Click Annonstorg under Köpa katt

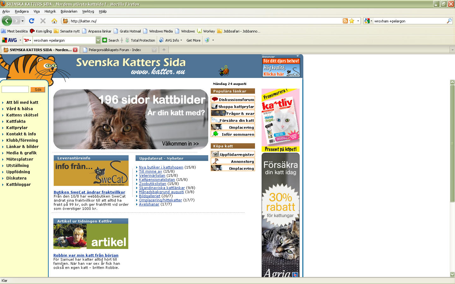click(x=233, y=161)
